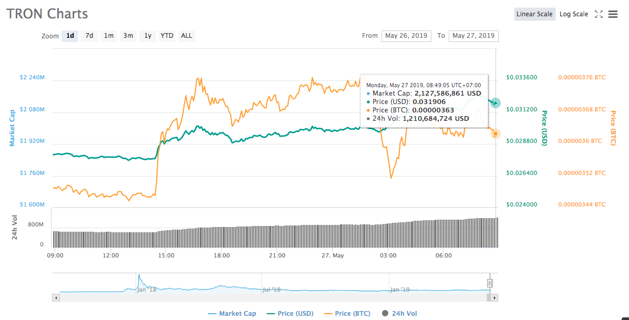
Task: Open the From date field May 26, 2019
Action: pyautogui.click(x=406, y=36)
